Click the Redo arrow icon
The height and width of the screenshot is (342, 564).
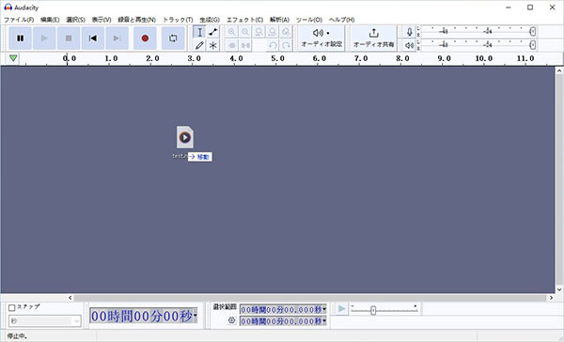pos(286,45)
